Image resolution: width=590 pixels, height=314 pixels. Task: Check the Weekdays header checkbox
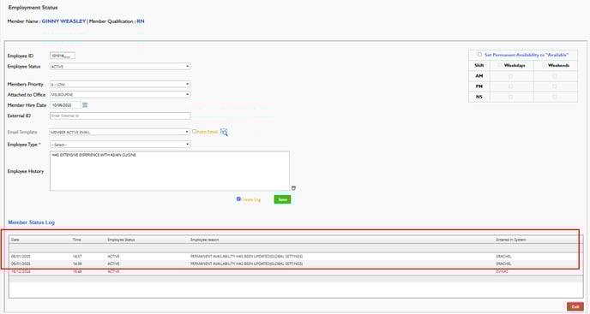pyautogui.click(x=500, y=65)
